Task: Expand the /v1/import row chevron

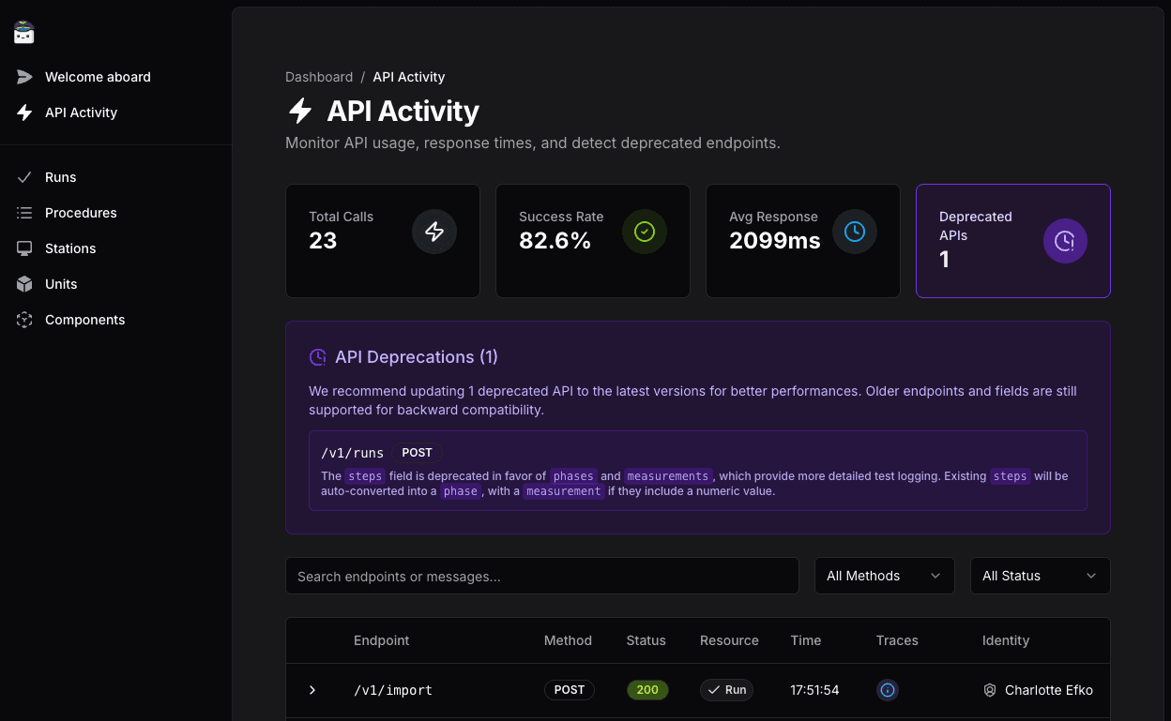Action: coord(312,690)
